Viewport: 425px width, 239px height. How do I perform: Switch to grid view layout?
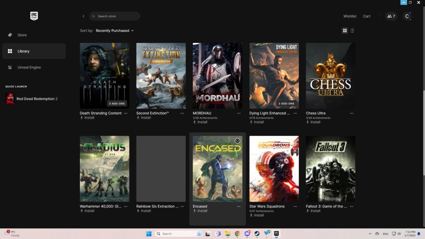tap(345, 31)
